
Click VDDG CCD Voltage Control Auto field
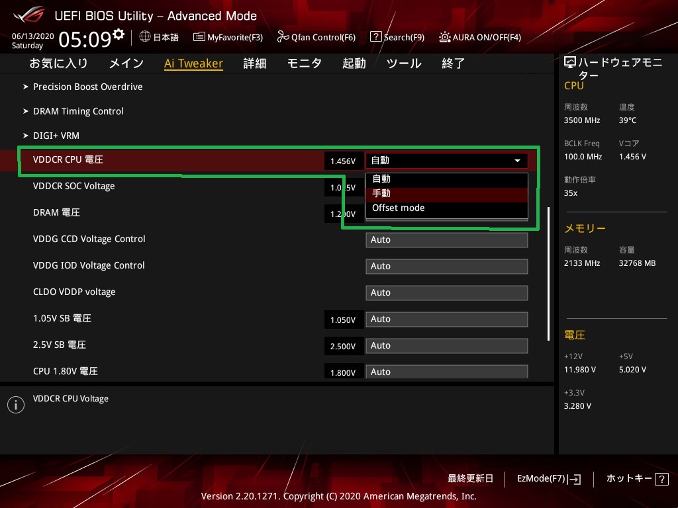point(447,239)
